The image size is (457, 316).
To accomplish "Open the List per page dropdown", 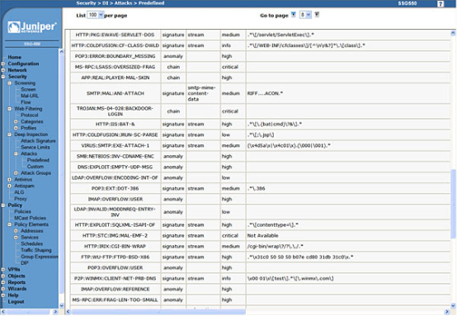I will coord(96,15).
